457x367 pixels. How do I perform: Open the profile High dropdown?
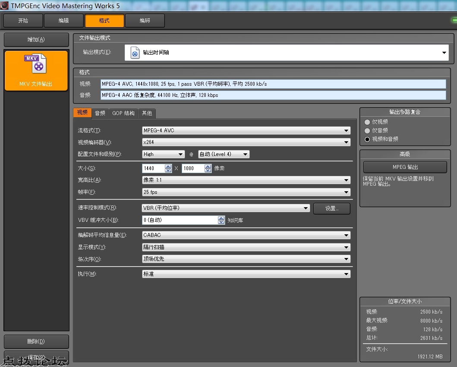(163, 154)
